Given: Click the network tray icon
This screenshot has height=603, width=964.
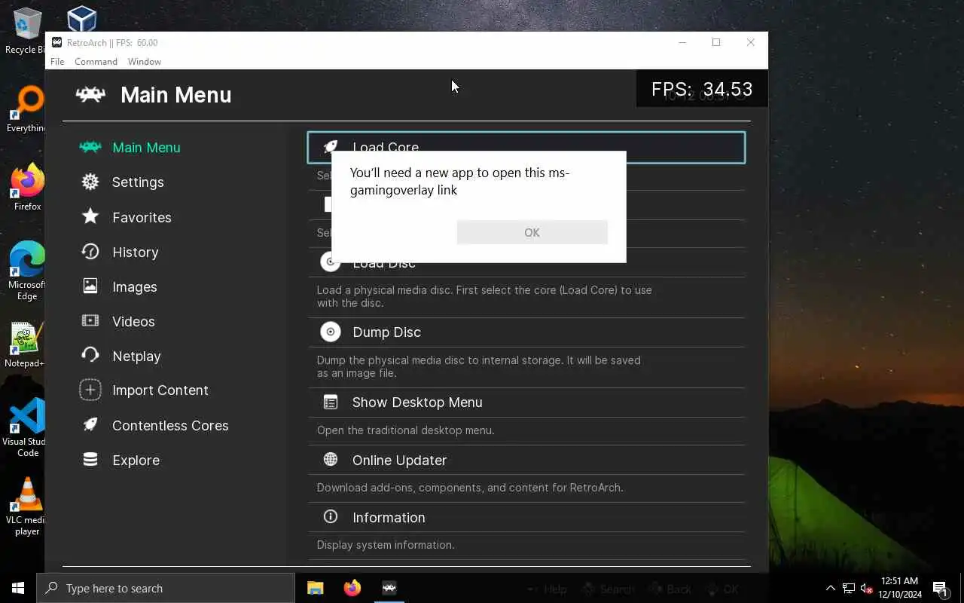Looking at the screenshot, I should pos(848,588).
